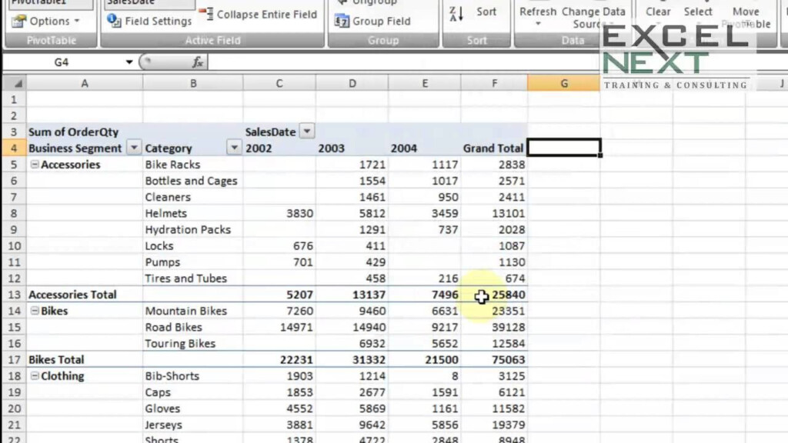788x443 pixels.
Task: Click the Sort button
Action: tap(486, 12)
